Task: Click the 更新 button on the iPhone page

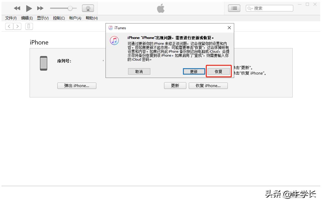Action: tap(175, 86)
